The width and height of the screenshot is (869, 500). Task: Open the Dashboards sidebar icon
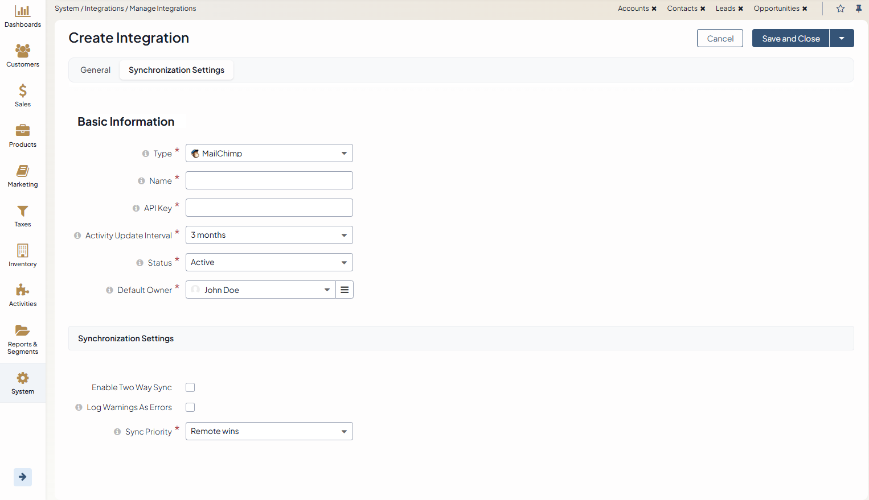[23, 11]
